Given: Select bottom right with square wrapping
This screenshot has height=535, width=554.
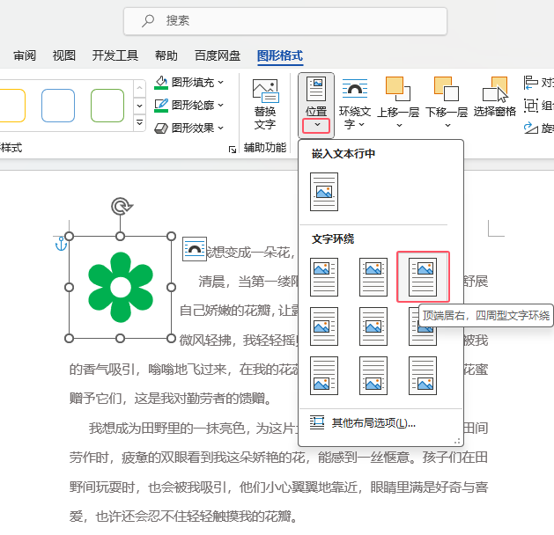Looking at the screenshot, I should (x=423, y=376).
